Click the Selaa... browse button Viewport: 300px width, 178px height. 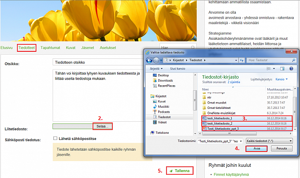(102, 126)
